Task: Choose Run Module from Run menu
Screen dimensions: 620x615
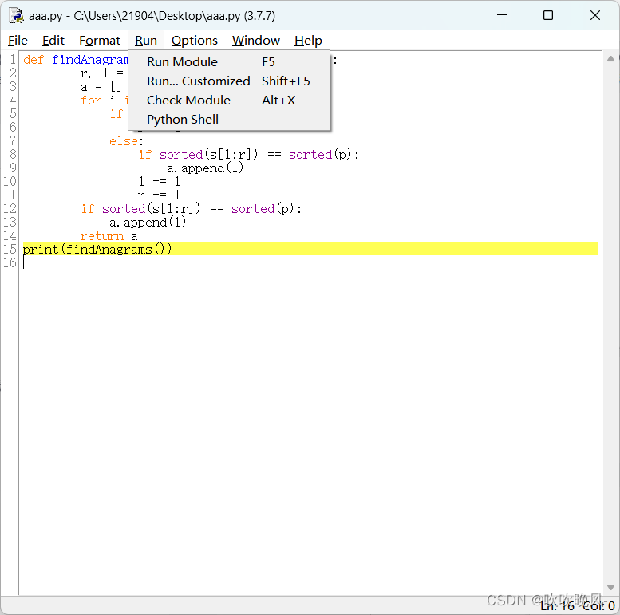Action: (229, 61)
